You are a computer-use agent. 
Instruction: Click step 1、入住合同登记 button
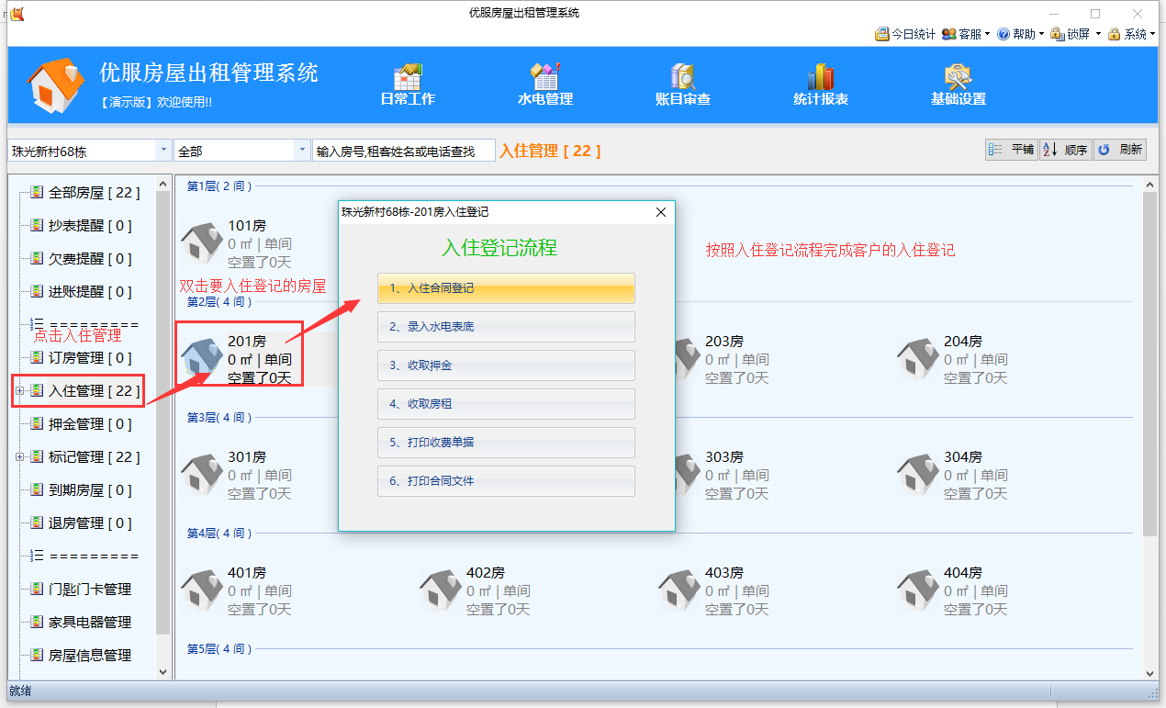point(506,288)
